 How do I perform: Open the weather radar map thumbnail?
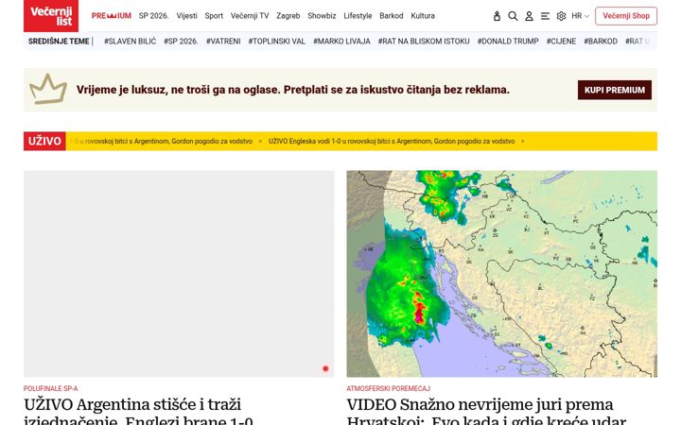click(x=501, y=274)
